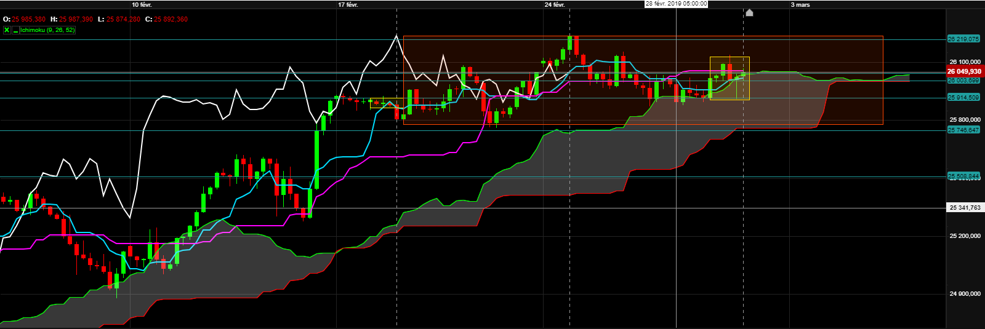
Task: Click the crosshair date label 28 févr. 2019 05:00:00
Action: [x=676, y=4]
